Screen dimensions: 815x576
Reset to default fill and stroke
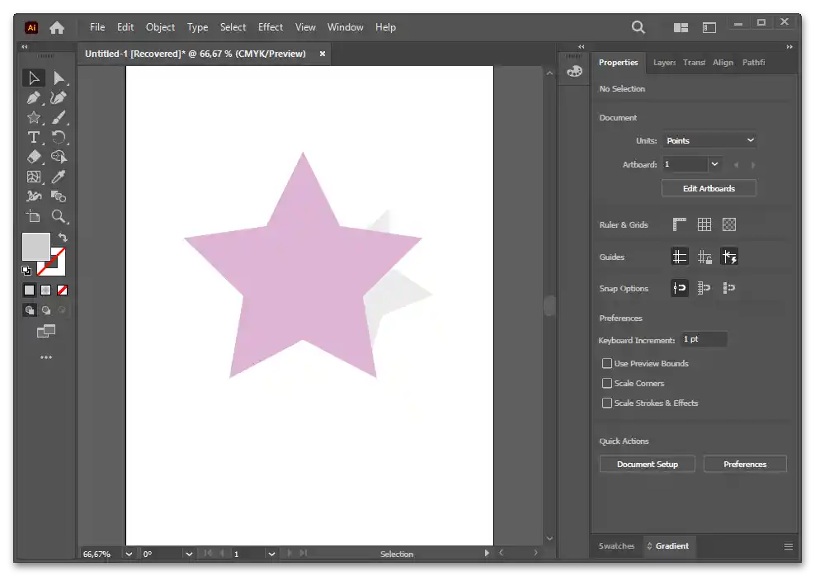(x=26, y=271)
